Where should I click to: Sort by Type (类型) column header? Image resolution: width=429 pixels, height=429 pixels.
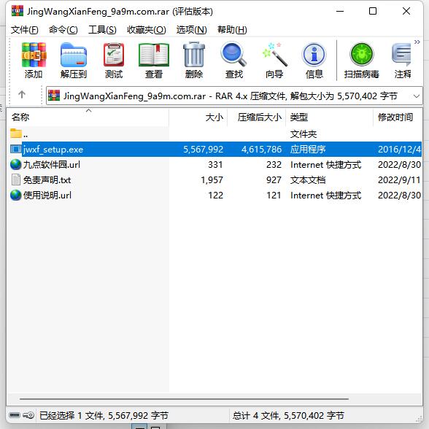(x=329, y=117)
